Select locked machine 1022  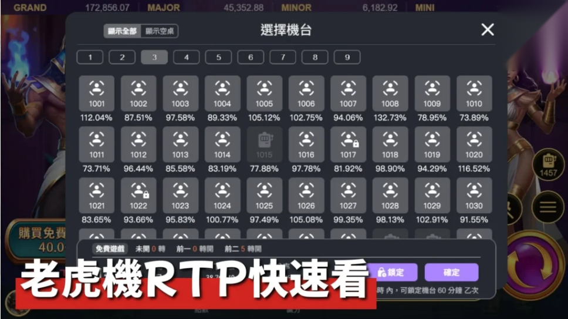tap(138, 195)
